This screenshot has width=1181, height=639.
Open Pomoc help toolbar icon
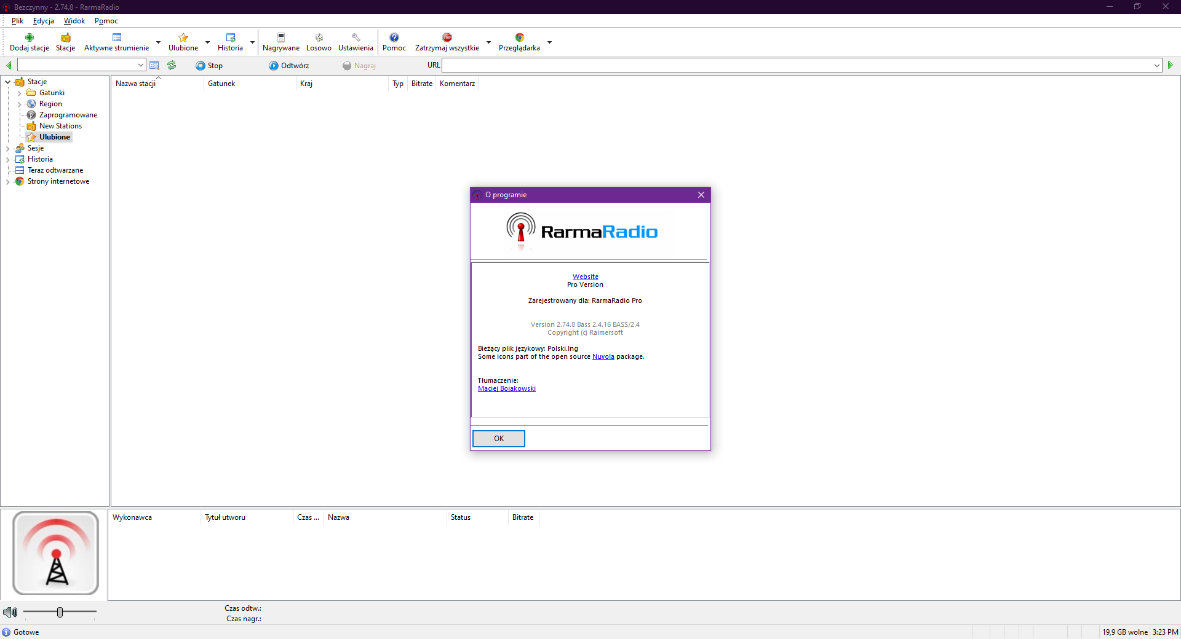point(394,42)
